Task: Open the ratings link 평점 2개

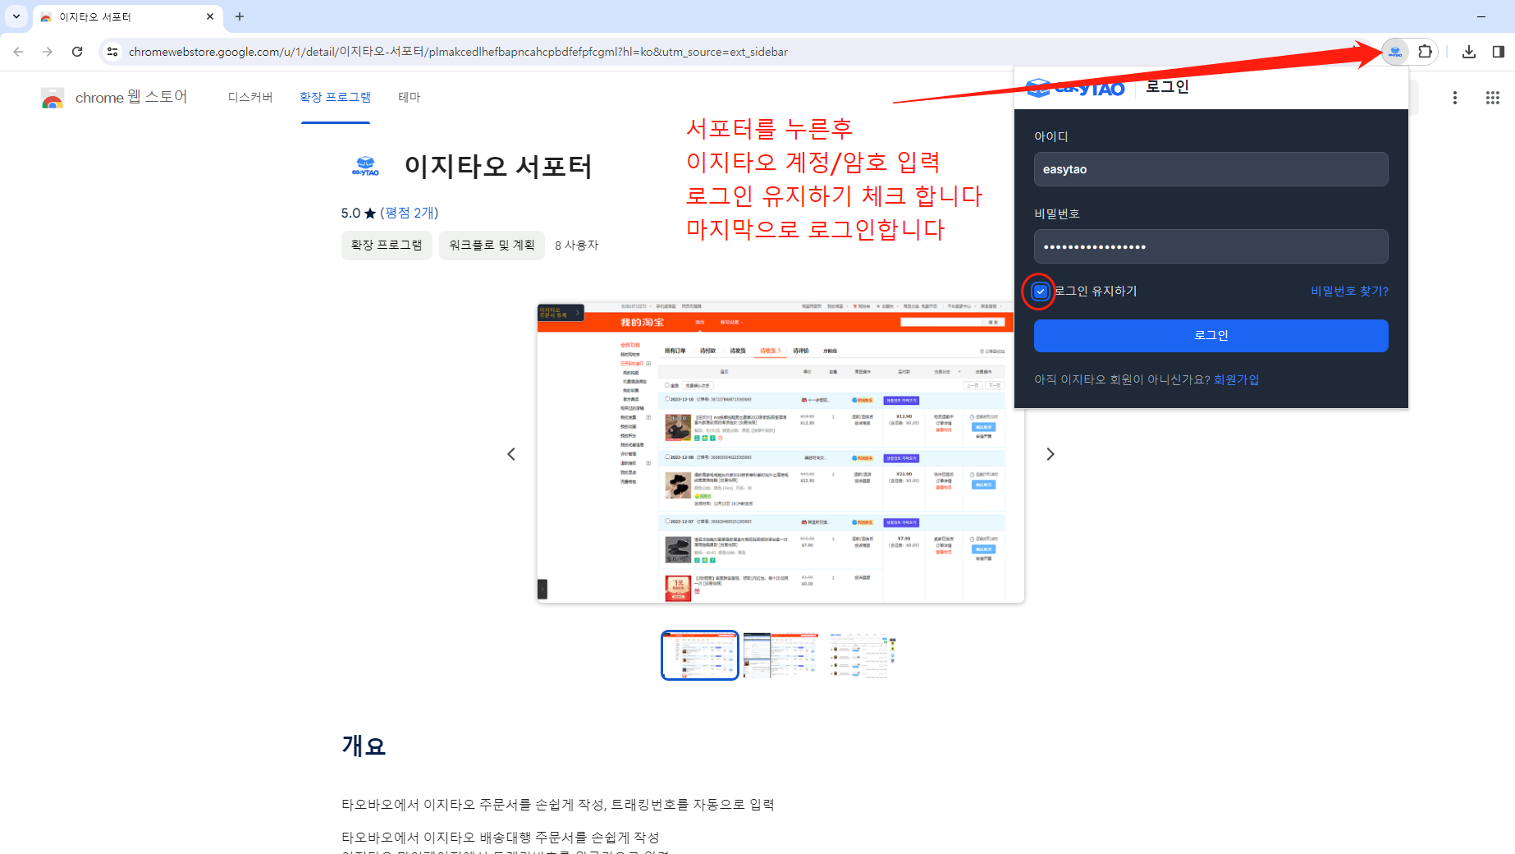Action: (x=410, y=213)
